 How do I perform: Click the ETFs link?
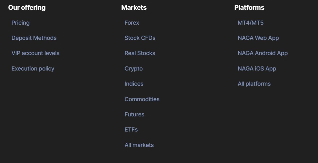click(x=131, y=130)
